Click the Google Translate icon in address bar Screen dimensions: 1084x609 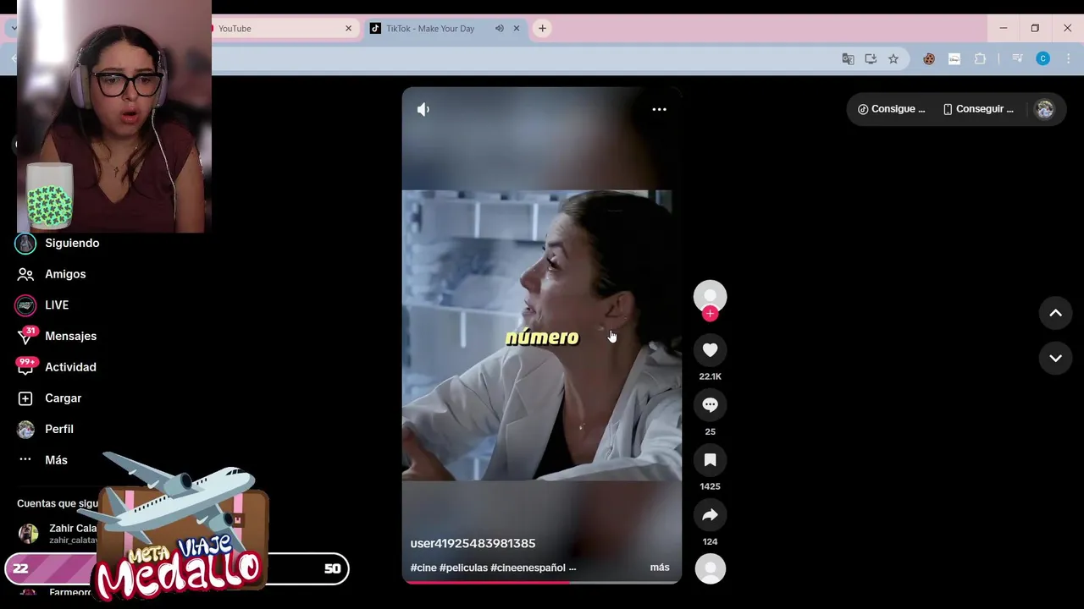[848, 58]
